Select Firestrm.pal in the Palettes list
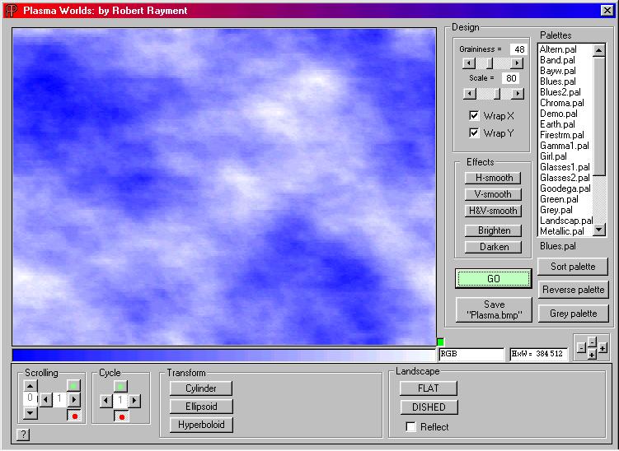Screen dimensions: 619x451 click(562, 135)
